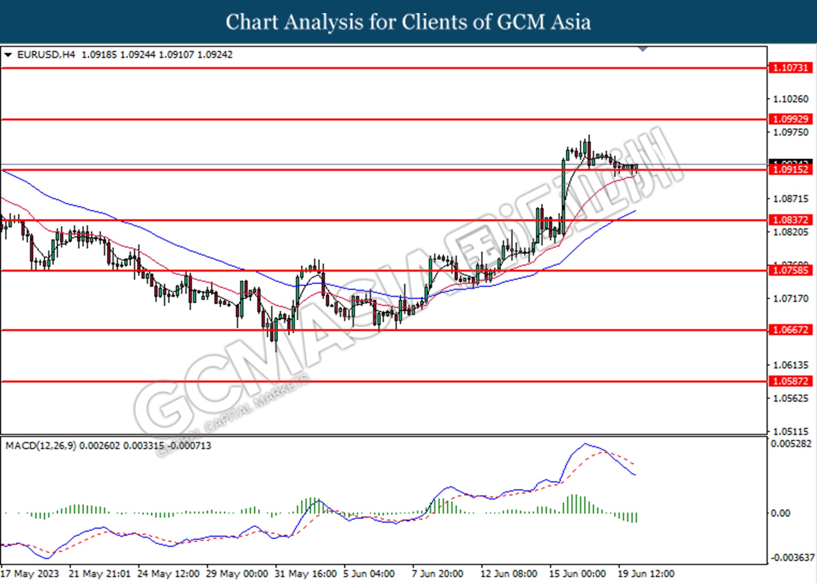The height and width of the screenshot is (583, 817).
Task: Click the Chart Analysis for Clients header title
Action: [x=408, y=22]
